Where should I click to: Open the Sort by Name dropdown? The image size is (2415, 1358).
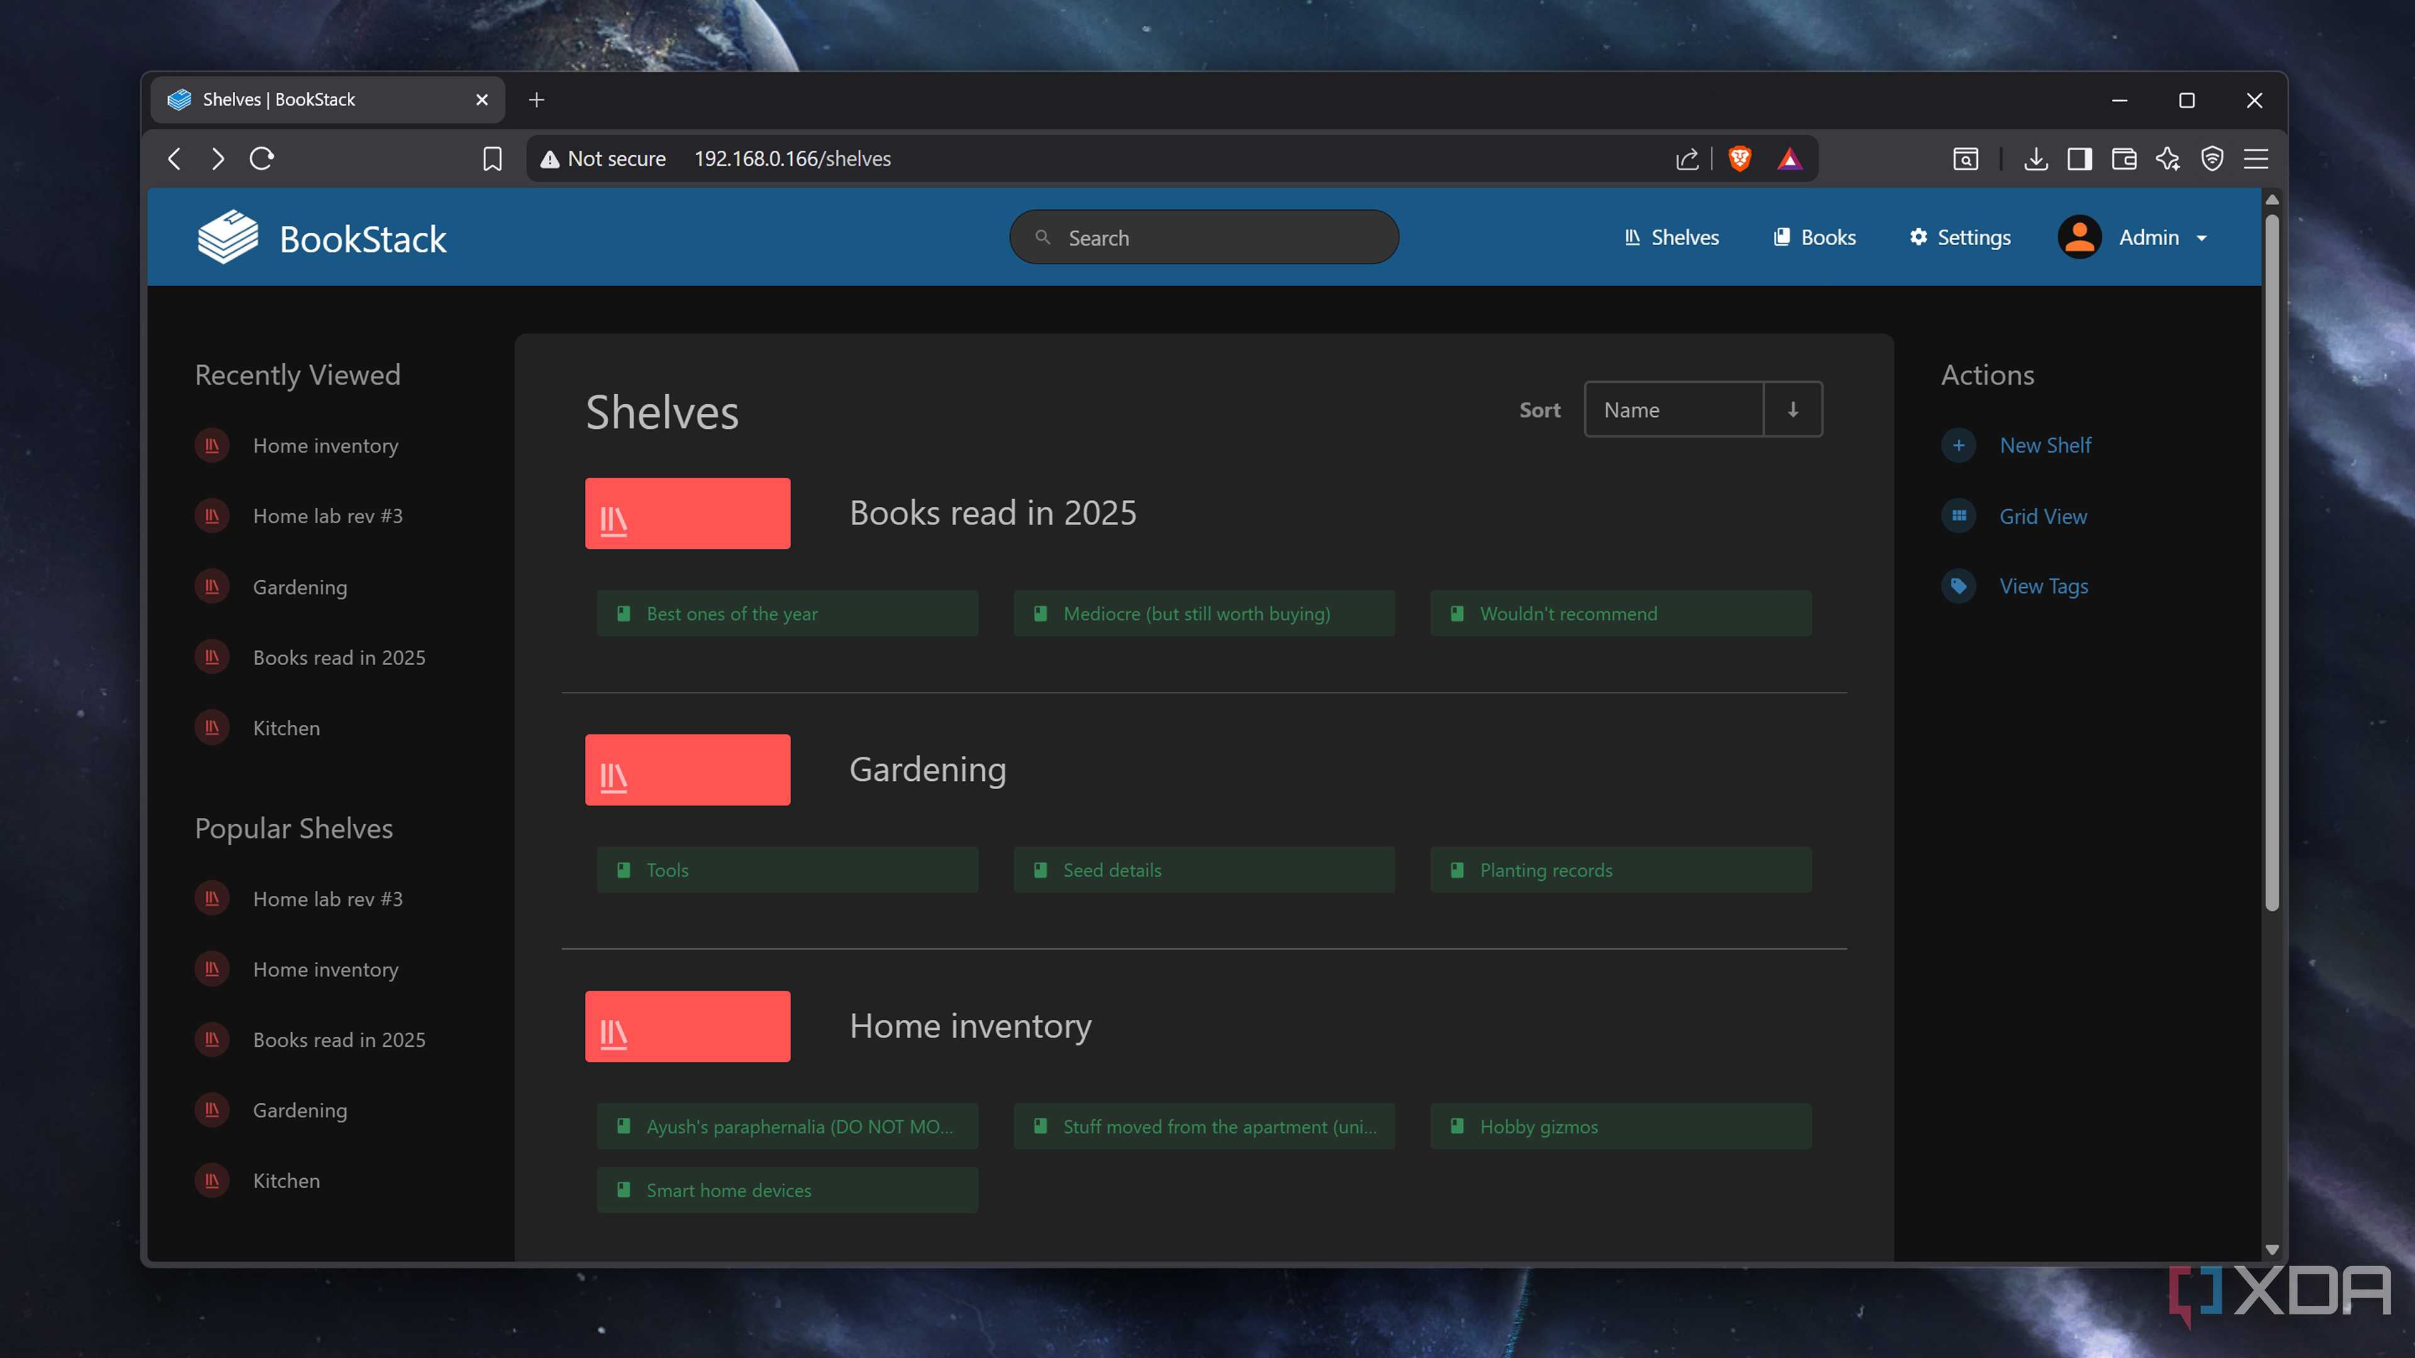[1674, 409]
